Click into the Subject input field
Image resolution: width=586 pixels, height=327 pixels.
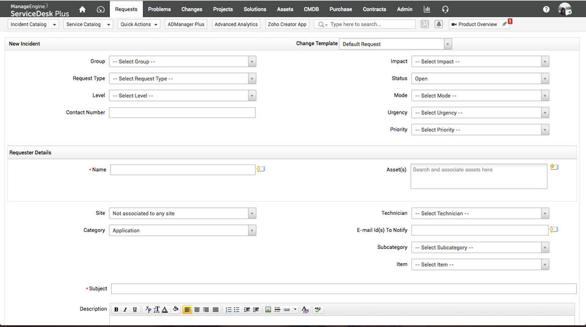(343, 289)
